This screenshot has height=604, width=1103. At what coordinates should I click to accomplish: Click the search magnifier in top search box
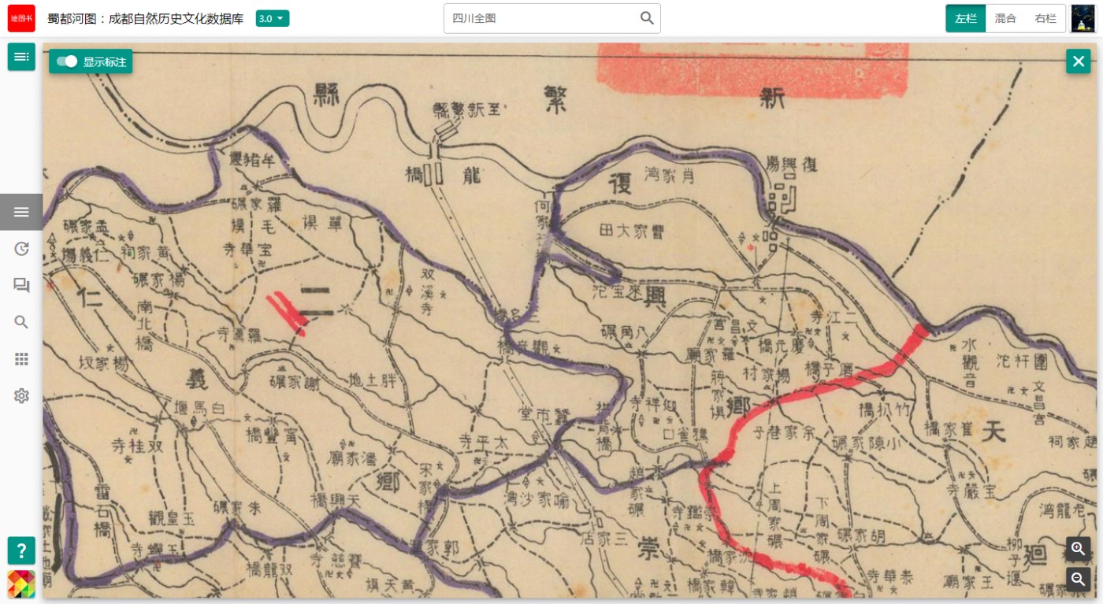(647, 18)
